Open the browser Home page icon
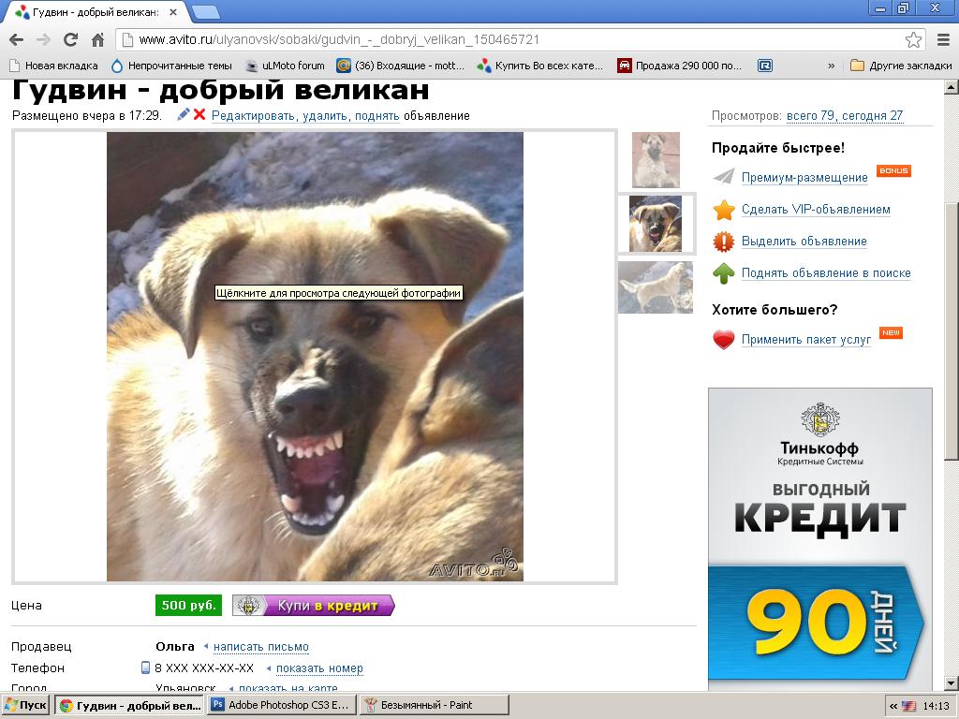 [x=97, y=40]
